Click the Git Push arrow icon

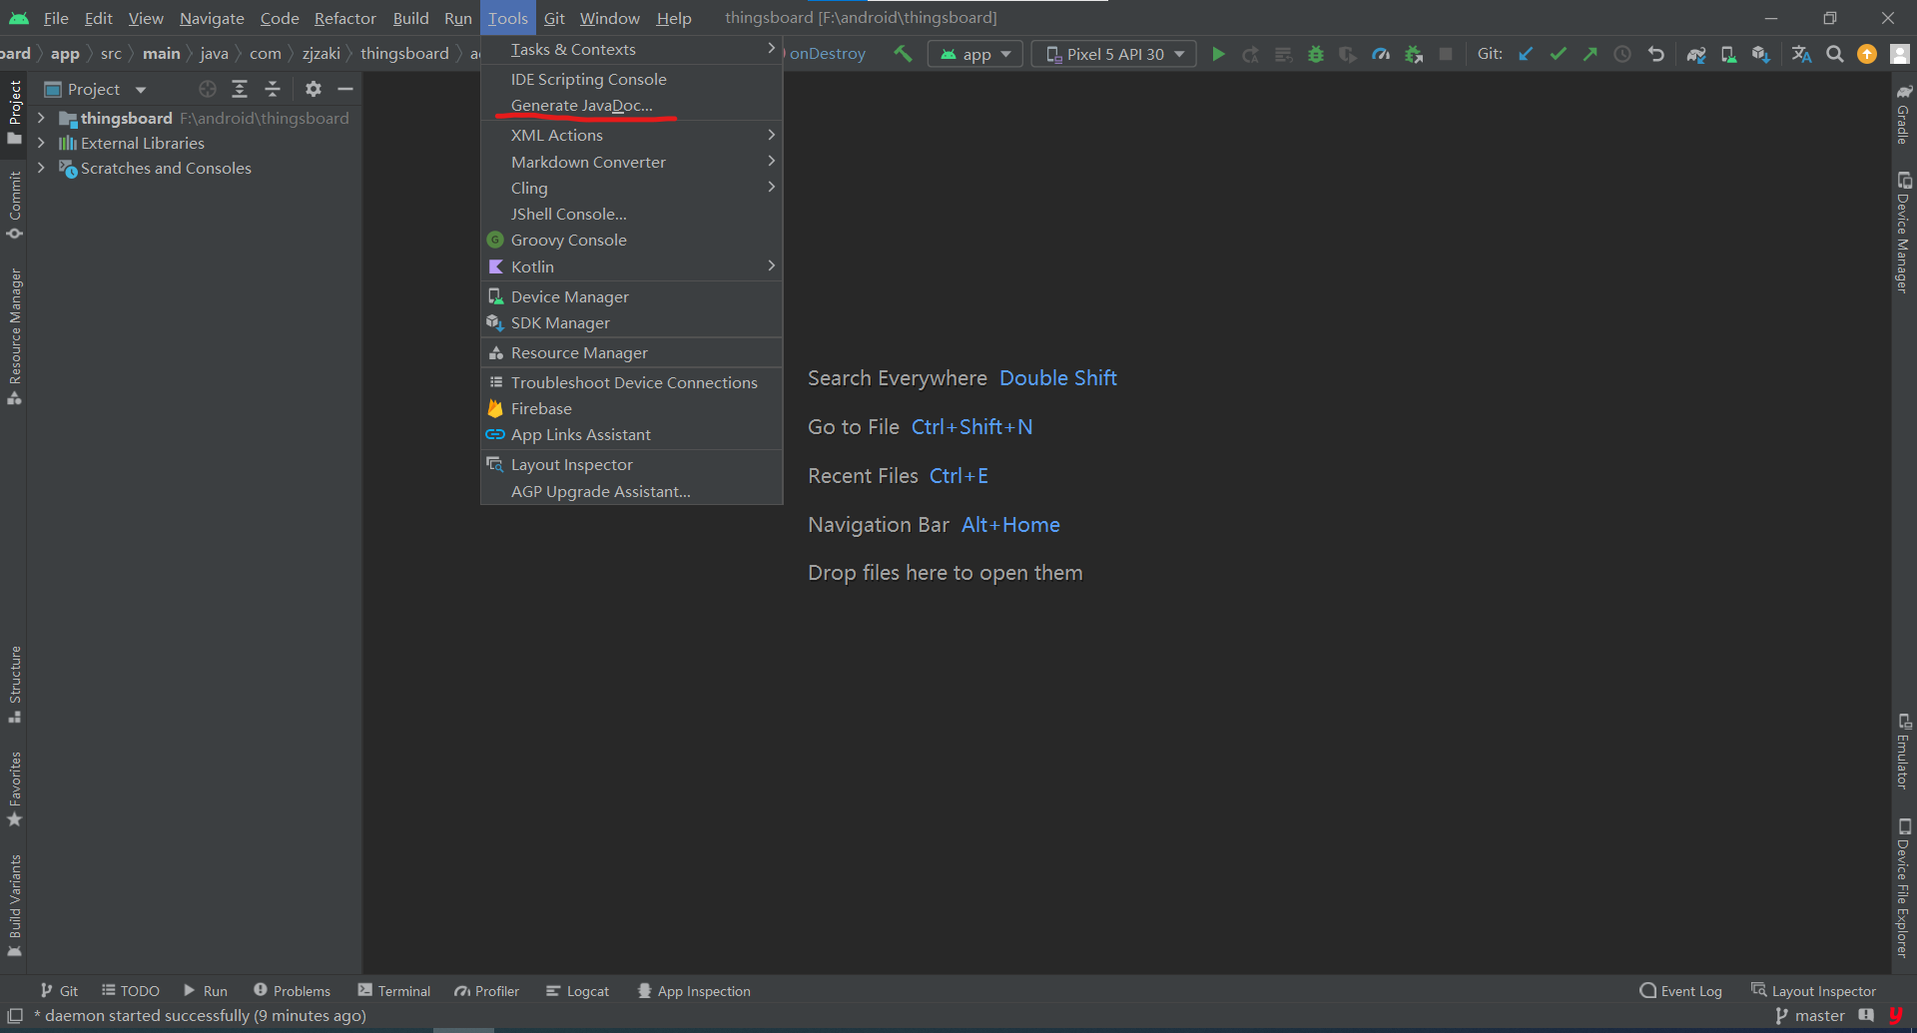(1590, 54)
